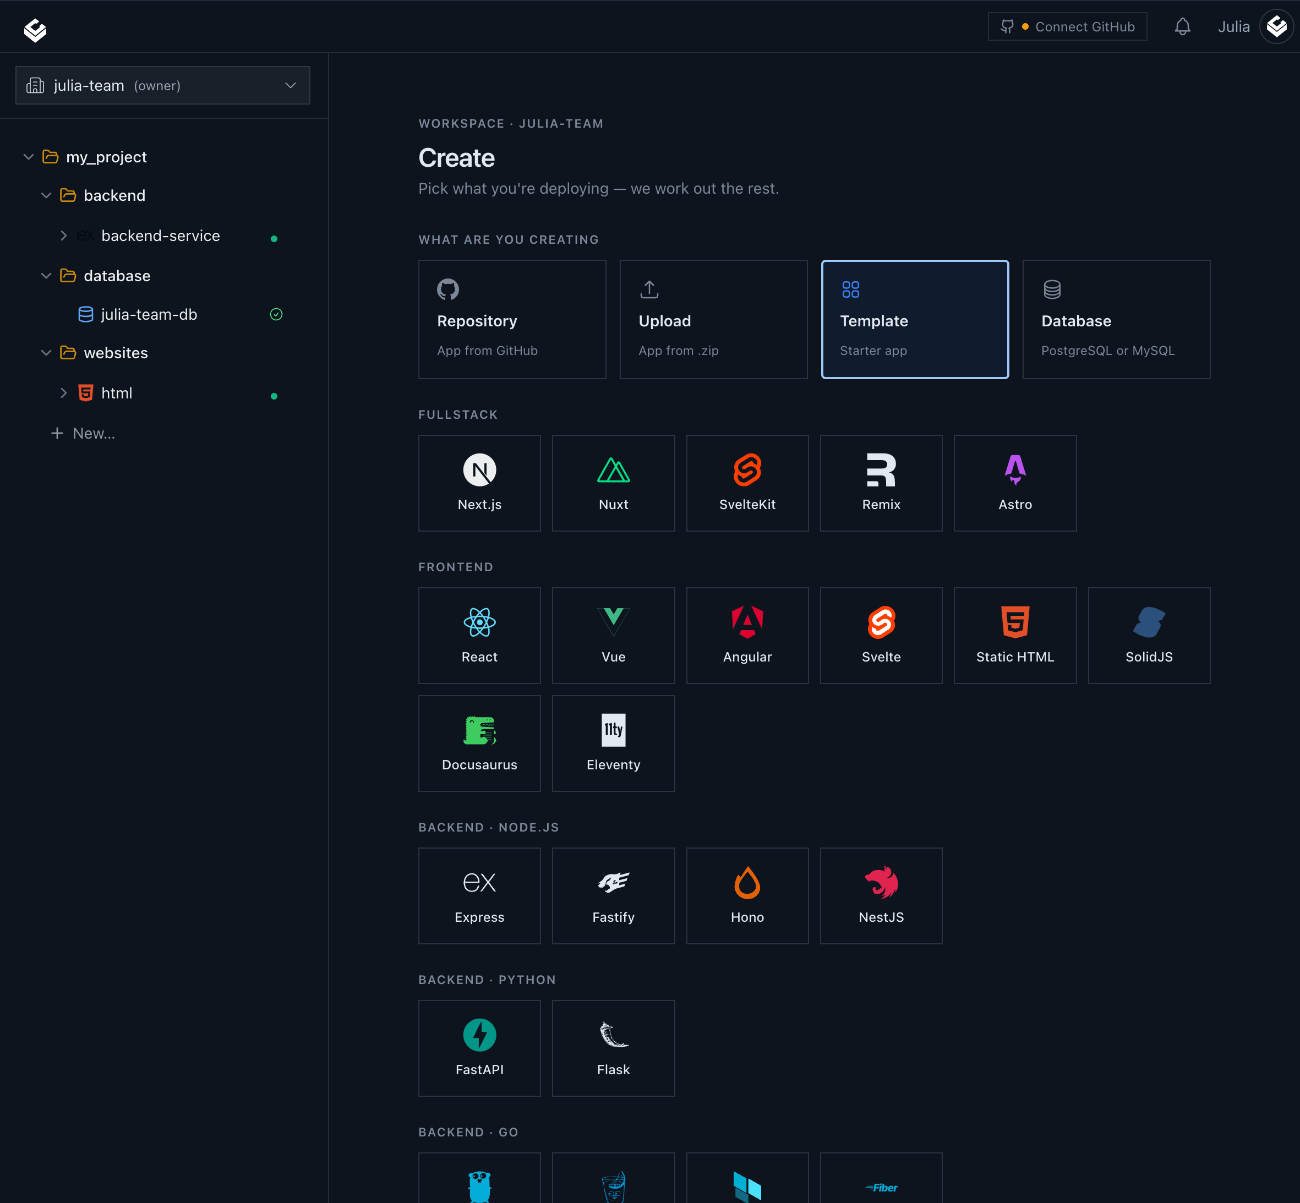Viewport: 1300px width, 1203px height.
Task: Select the Next.js template
Action: tap(479, 483)
